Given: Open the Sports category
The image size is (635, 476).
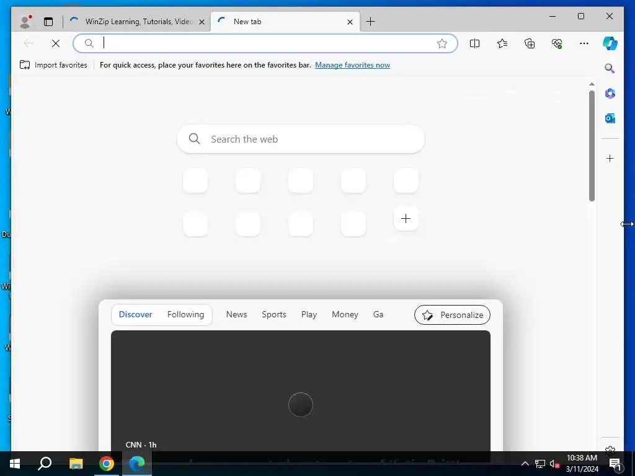Looking at the screenshot, I should pyautogui.click(x=273, y=314).
